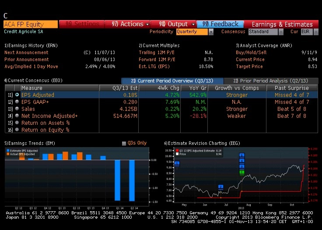The height and width of the screenshot is (230, 322).
Task: Switch to Prior Period Analysis (Q2/13) tab
Action: tap(271, 81)
